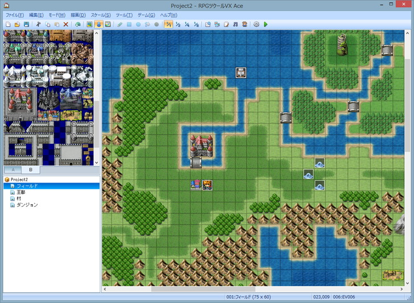
Task: Select the town event beside player
Action: tap(196, 185)
